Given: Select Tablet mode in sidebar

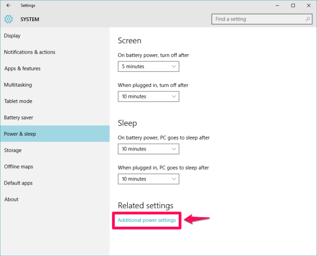Looking at the screenshot, I should pos(55,101).
